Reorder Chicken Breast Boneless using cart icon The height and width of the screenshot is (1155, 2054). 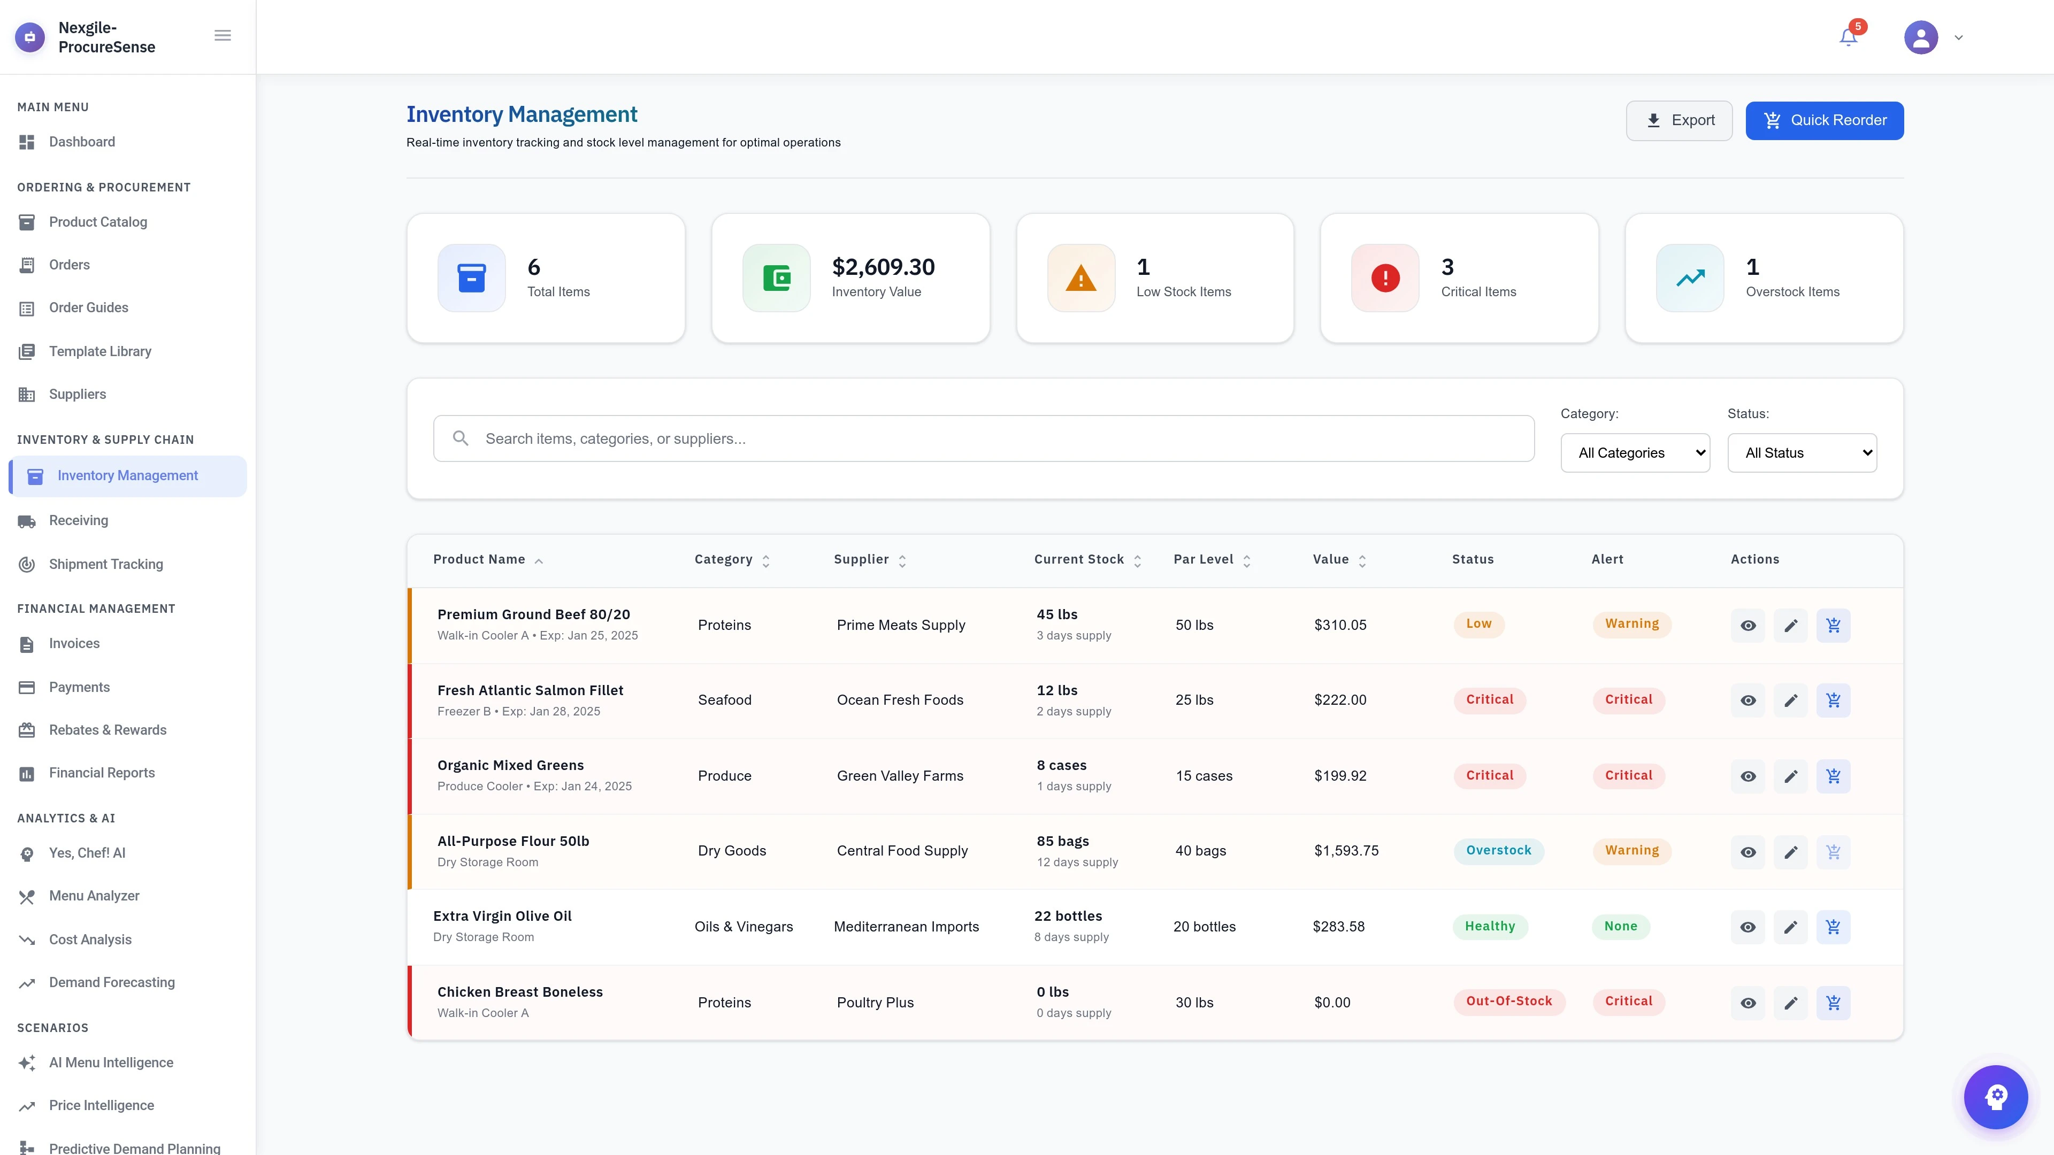click(x=1834, y=1002)
